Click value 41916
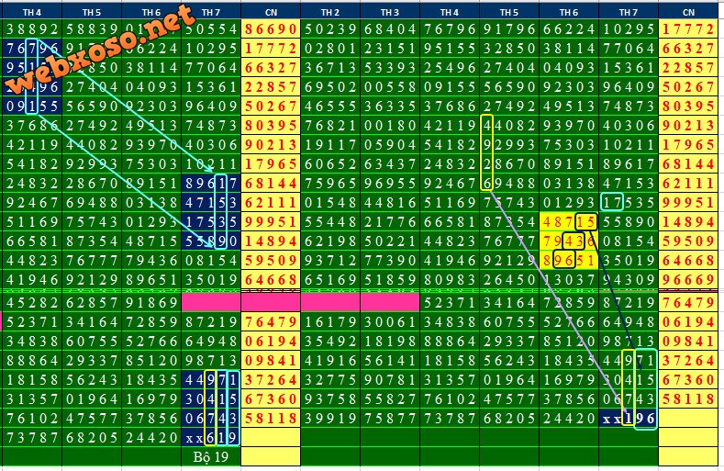The height and width of the screenshot is (471, 724). click(330, 361)
